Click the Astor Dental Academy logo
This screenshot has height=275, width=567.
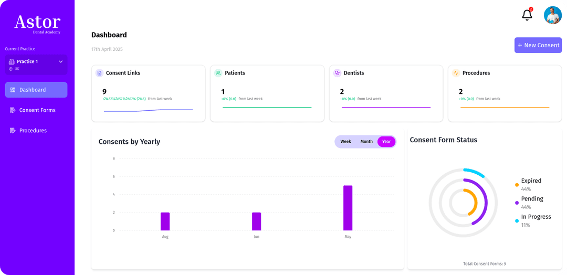[37, 24]
